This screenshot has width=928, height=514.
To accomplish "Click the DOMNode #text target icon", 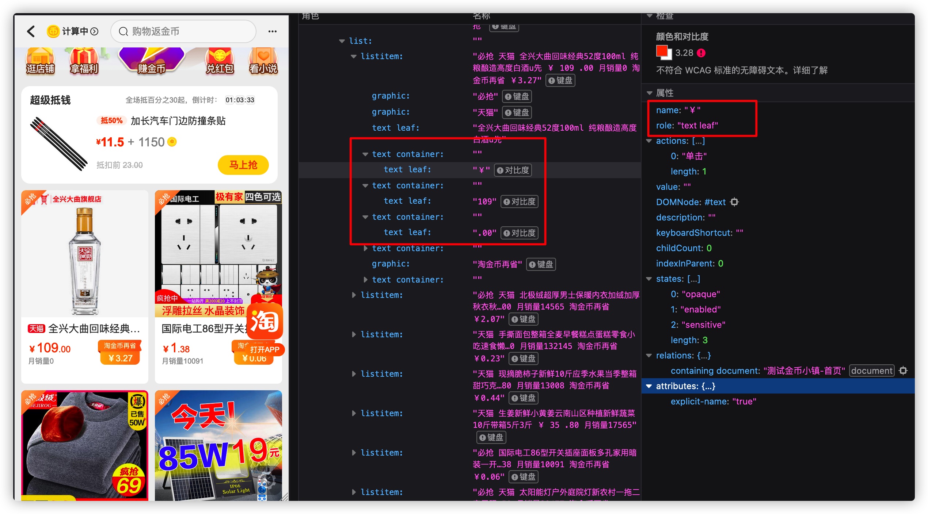I will click(x=734, y=202).
